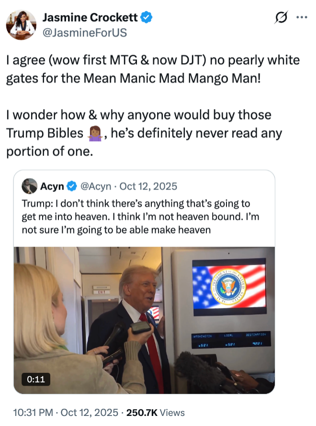Click quoted tweet date Oct 12, 2025

[148, 186]
